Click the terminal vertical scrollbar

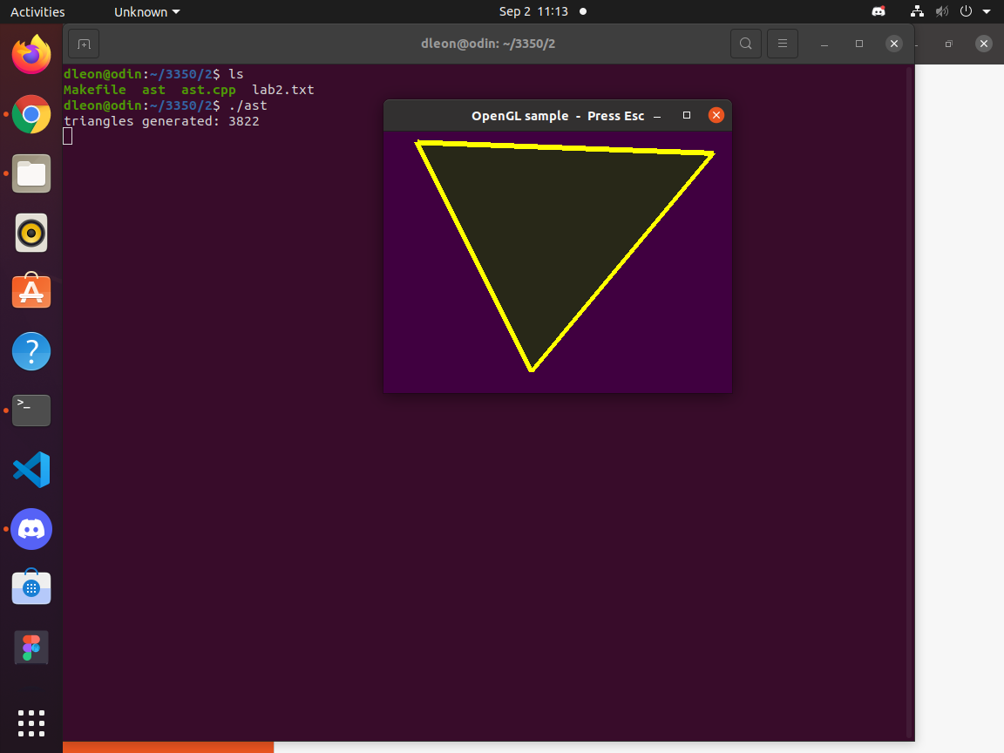(909, 402)
